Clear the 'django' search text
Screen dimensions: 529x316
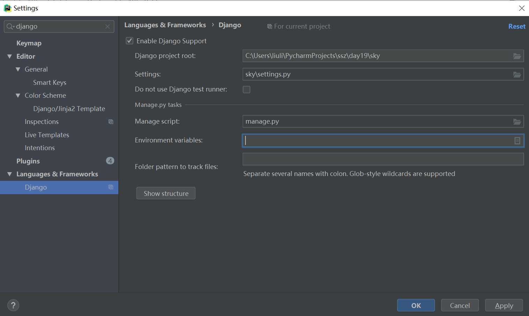108,27
